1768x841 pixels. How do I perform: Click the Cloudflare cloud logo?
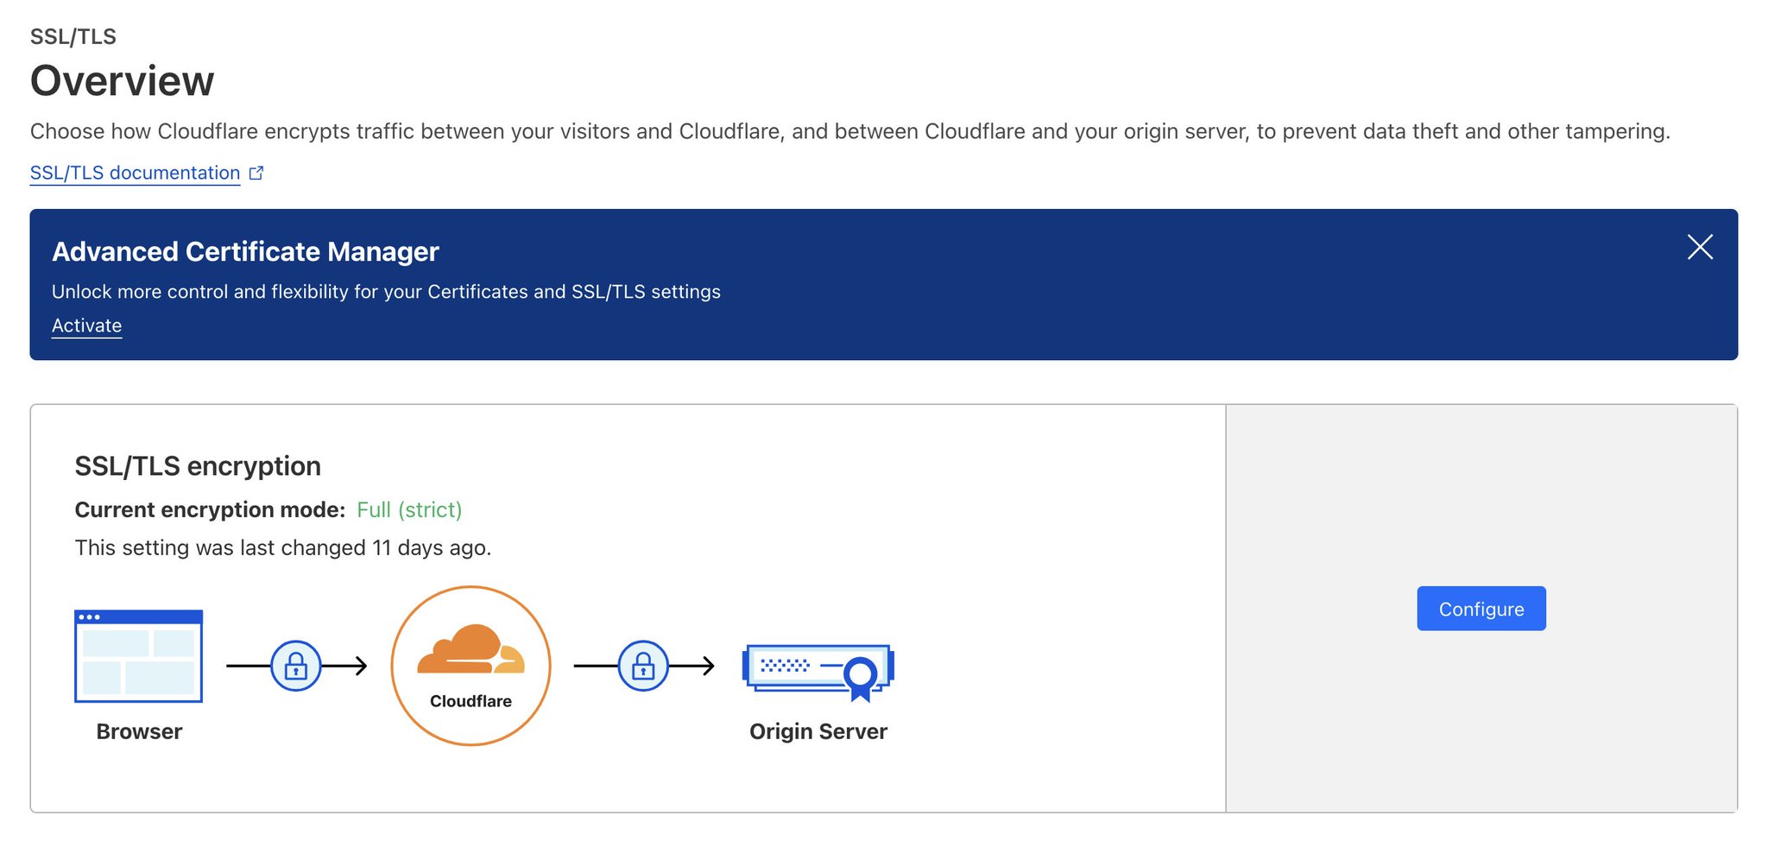(471, 650)
